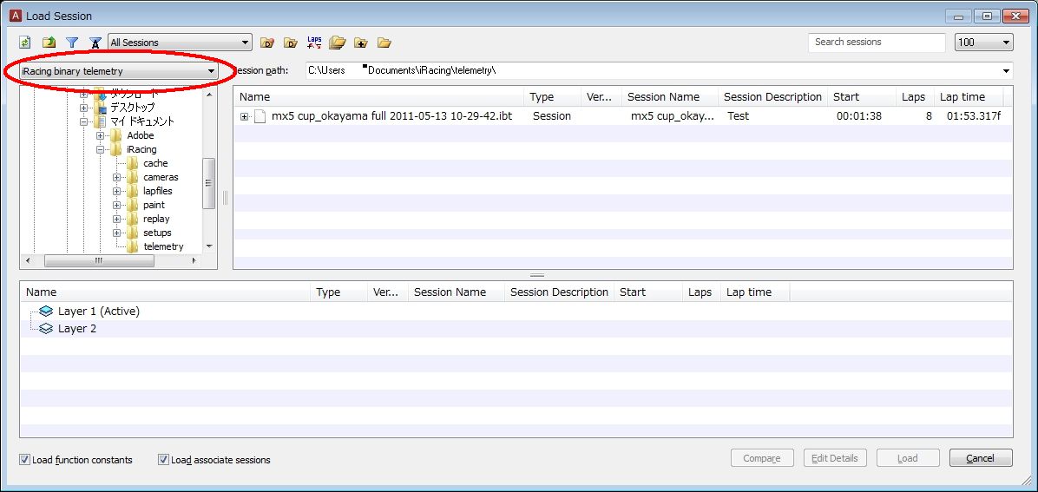1038x492 pixels.
Task: Click the Laps toolbar icon
Action: coord(314,43)
